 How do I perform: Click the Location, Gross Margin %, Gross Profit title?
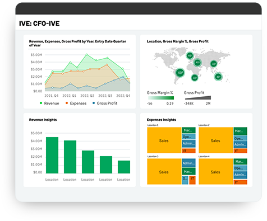coord(178,41)
